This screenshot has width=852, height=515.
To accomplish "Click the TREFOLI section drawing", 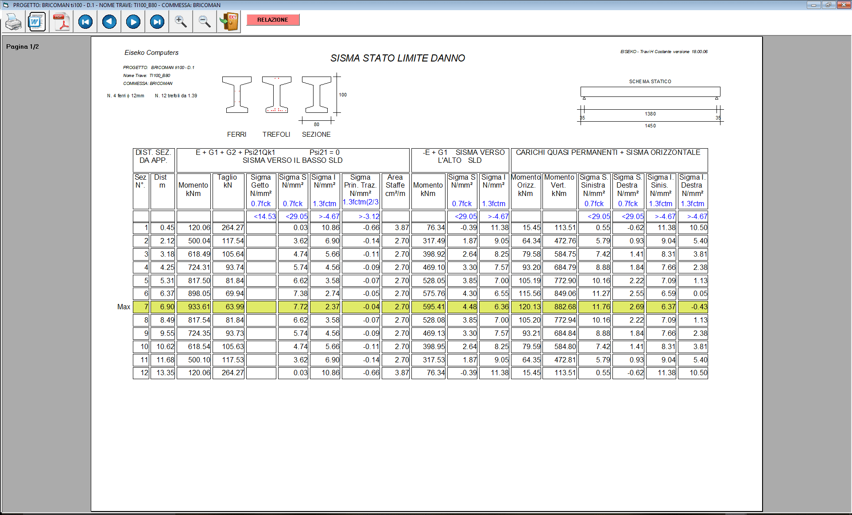I will (277, 95).
